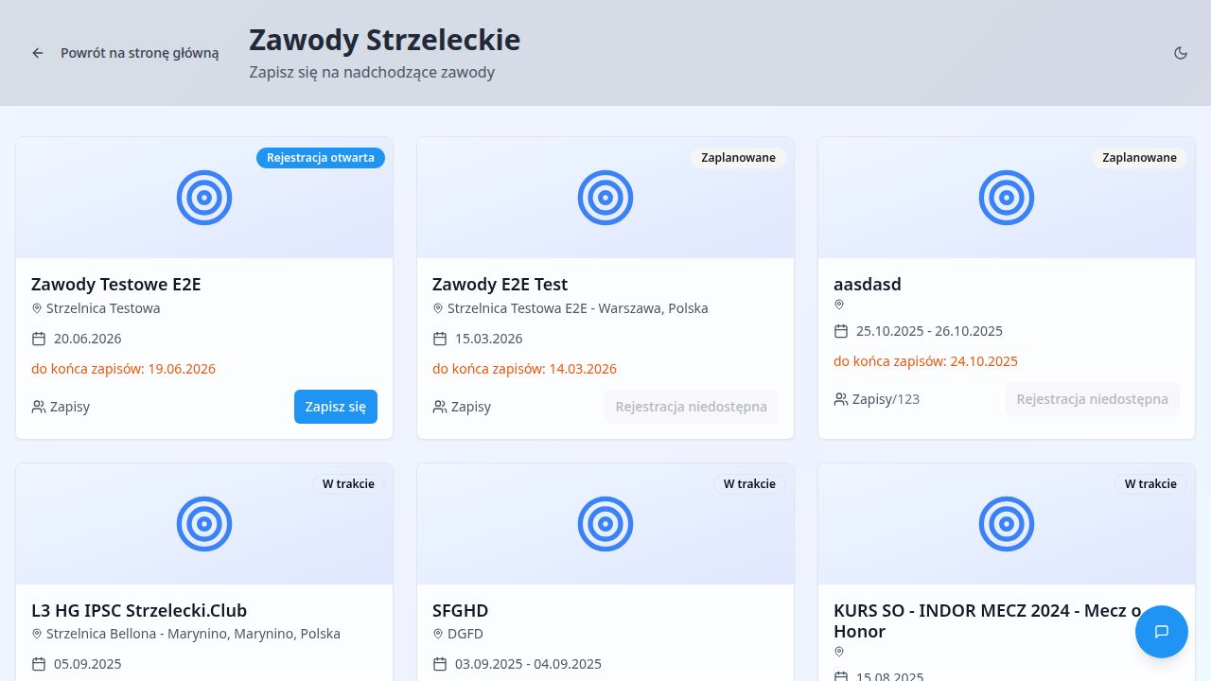Click Rejestracja niedostępna on Zawody E2E Test card

click(x=692, y=407)
